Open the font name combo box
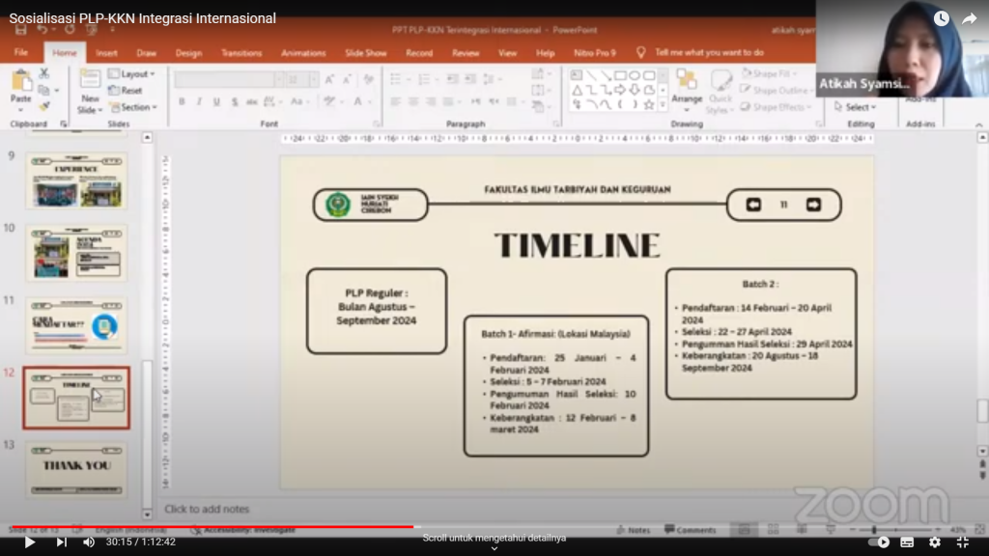The height and width of the screenshot is (556, 989). pos(230,79)
